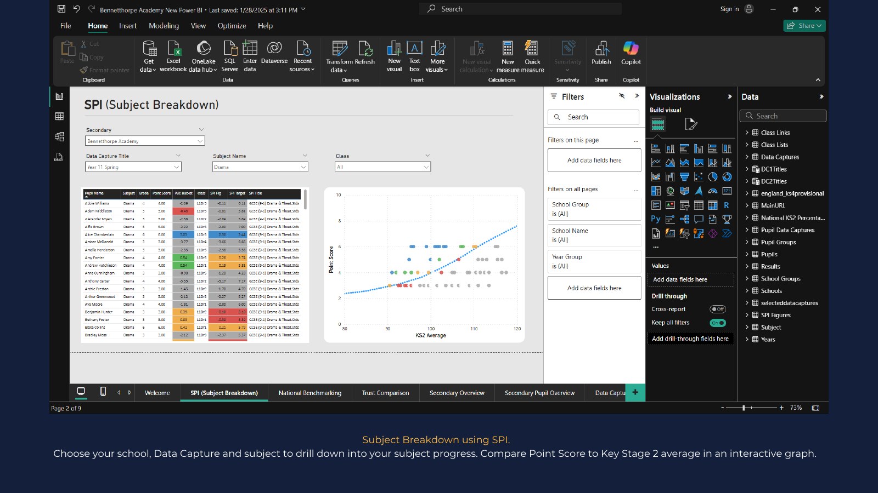
Task: Expand the Results table in Data pane
Action: click(x=747, y=266)
